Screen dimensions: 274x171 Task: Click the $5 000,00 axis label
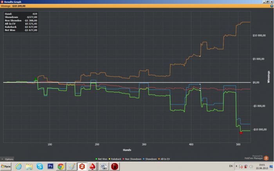click(258, 59)
